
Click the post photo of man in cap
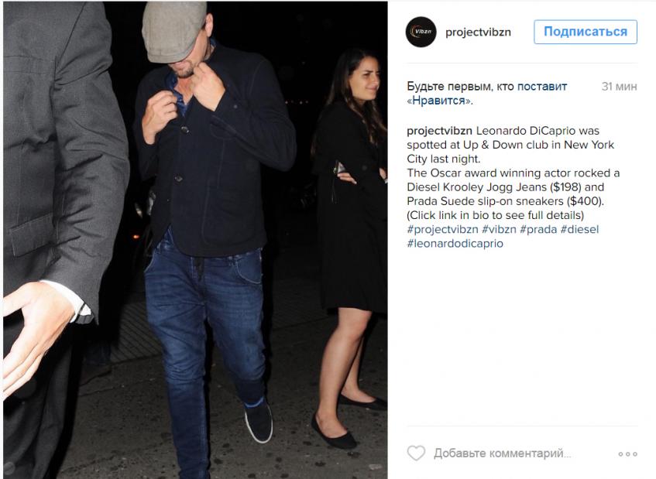point(195,240)
